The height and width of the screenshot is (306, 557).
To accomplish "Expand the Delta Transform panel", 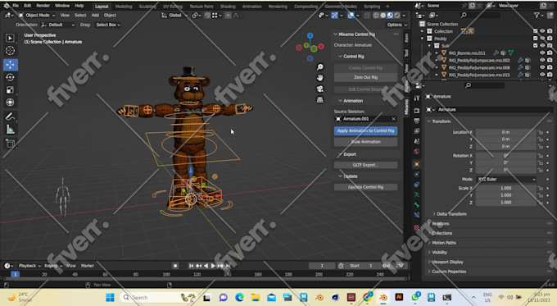I will (451, 214).
